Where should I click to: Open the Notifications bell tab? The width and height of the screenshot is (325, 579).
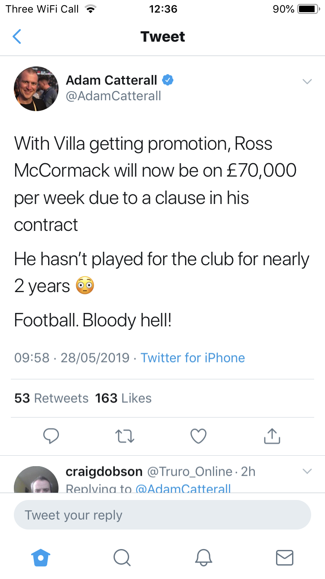point(203,557)
